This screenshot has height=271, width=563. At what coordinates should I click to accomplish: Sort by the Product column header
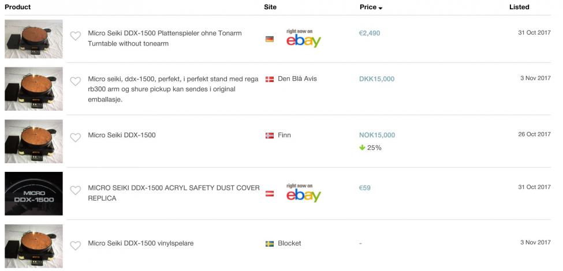pos(17,7)
